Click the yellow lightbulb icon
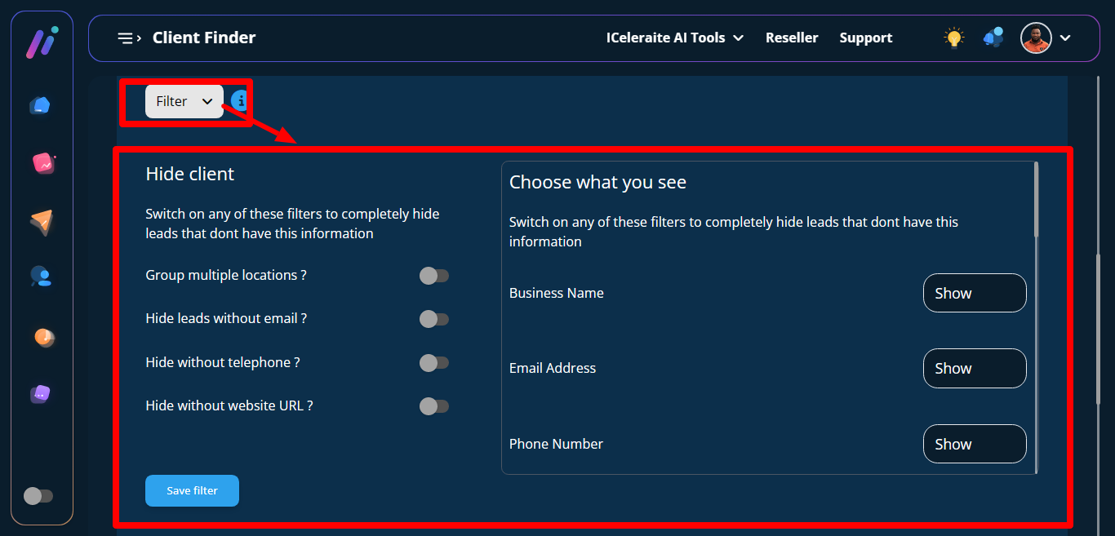Viewport: 1115px width, 536px height. click(x=953, y=38)
